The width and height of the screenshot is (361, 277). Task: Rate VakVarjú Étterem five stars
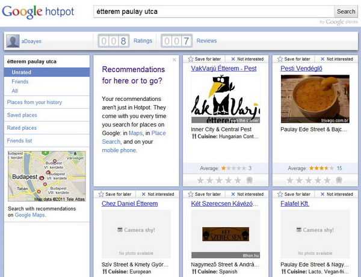[238, 180]
